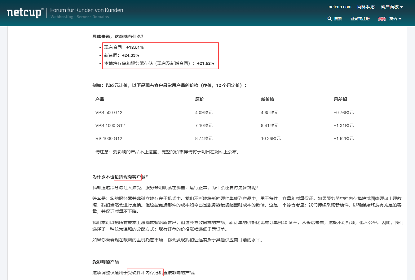Screen dimensions: 415x280
Task: Click the 产品 column header
Action: click(100, 99)
